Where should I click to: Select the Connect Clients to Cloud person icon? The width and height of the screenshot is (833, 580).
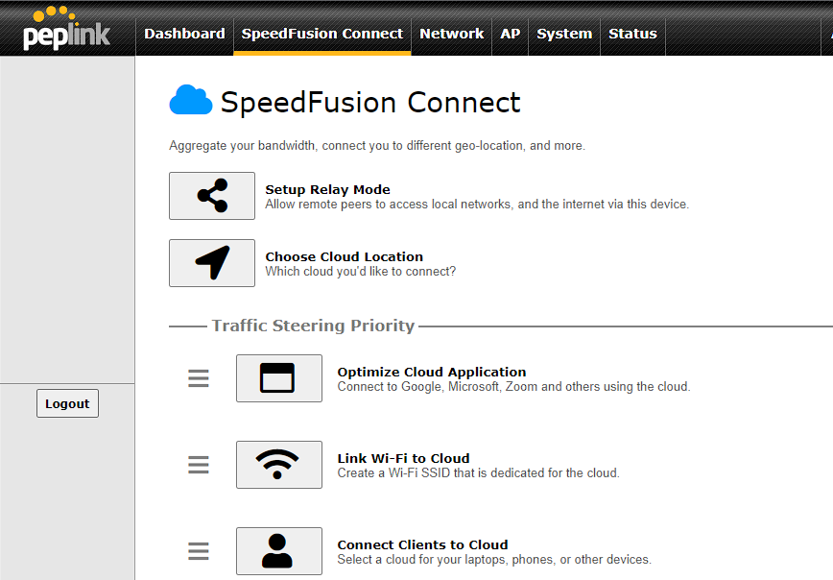point(278,551)
